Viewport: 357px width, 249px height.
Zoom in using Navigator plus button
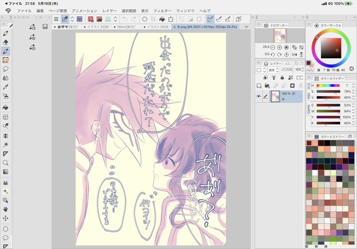279,47
